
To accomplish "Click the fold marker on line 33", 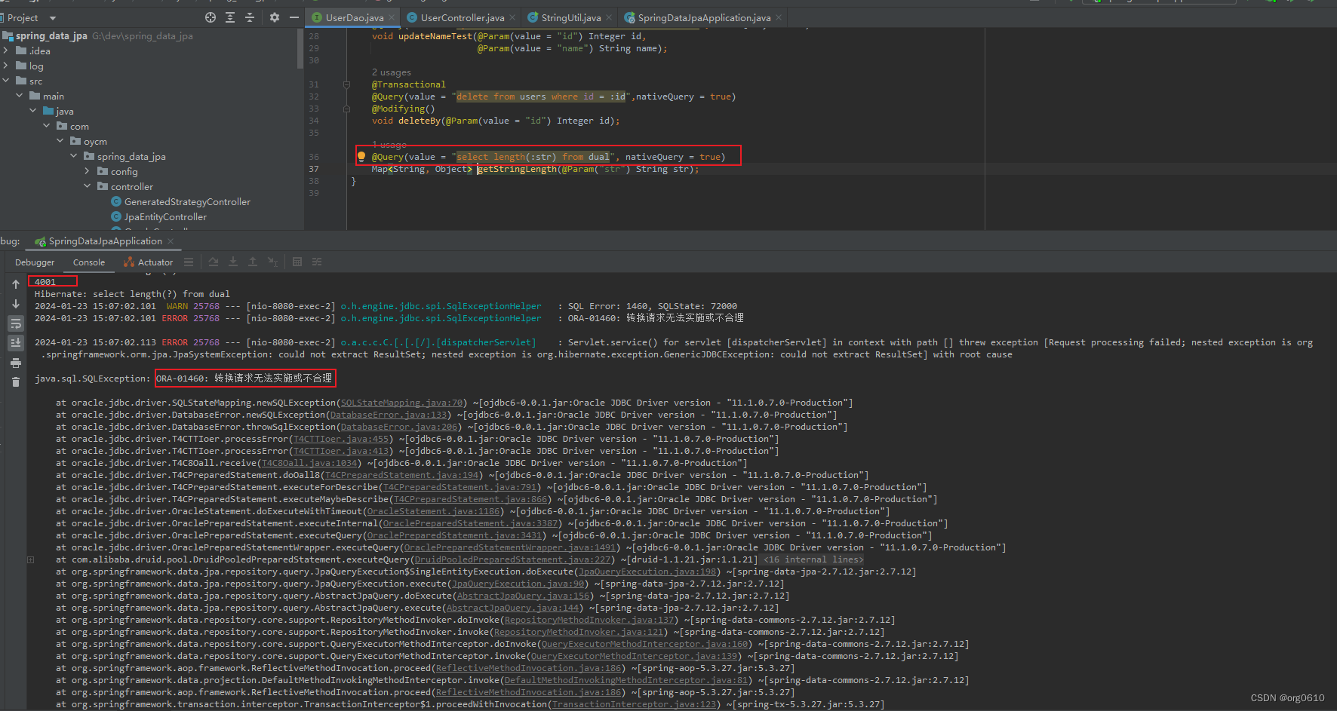I will [346, 109].
